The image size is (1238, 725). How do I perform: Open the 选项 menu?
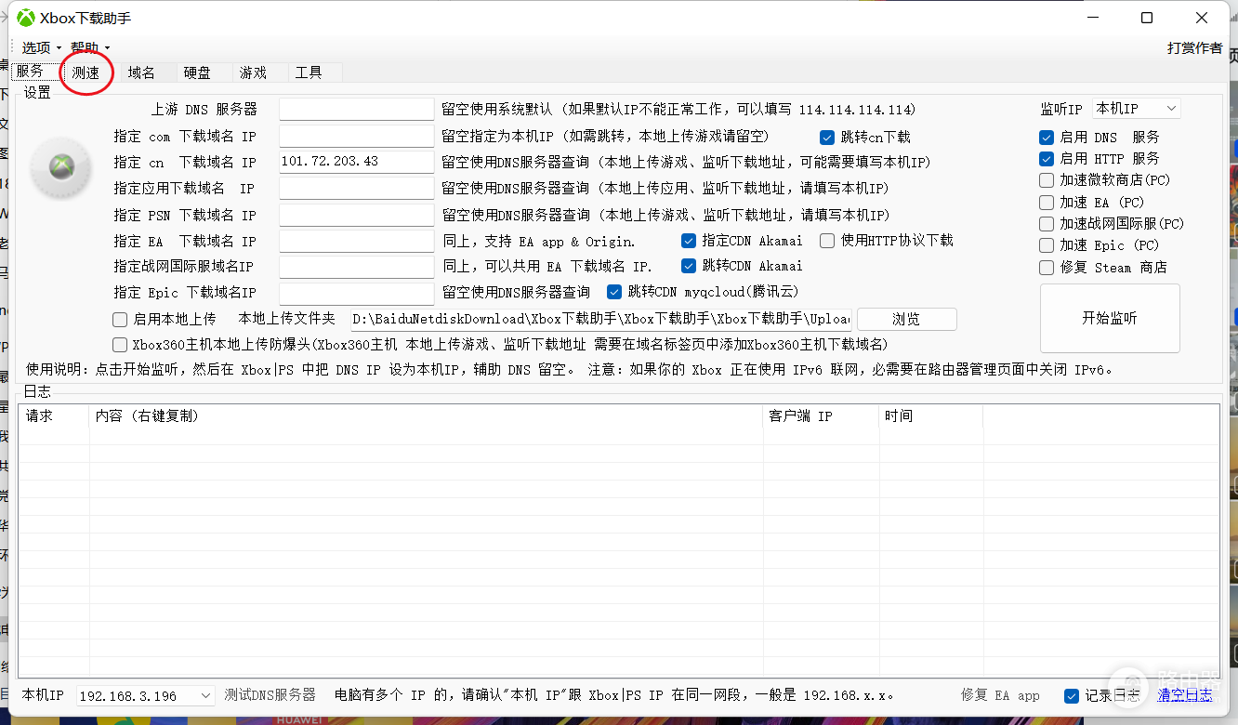[x=41, y=47]
